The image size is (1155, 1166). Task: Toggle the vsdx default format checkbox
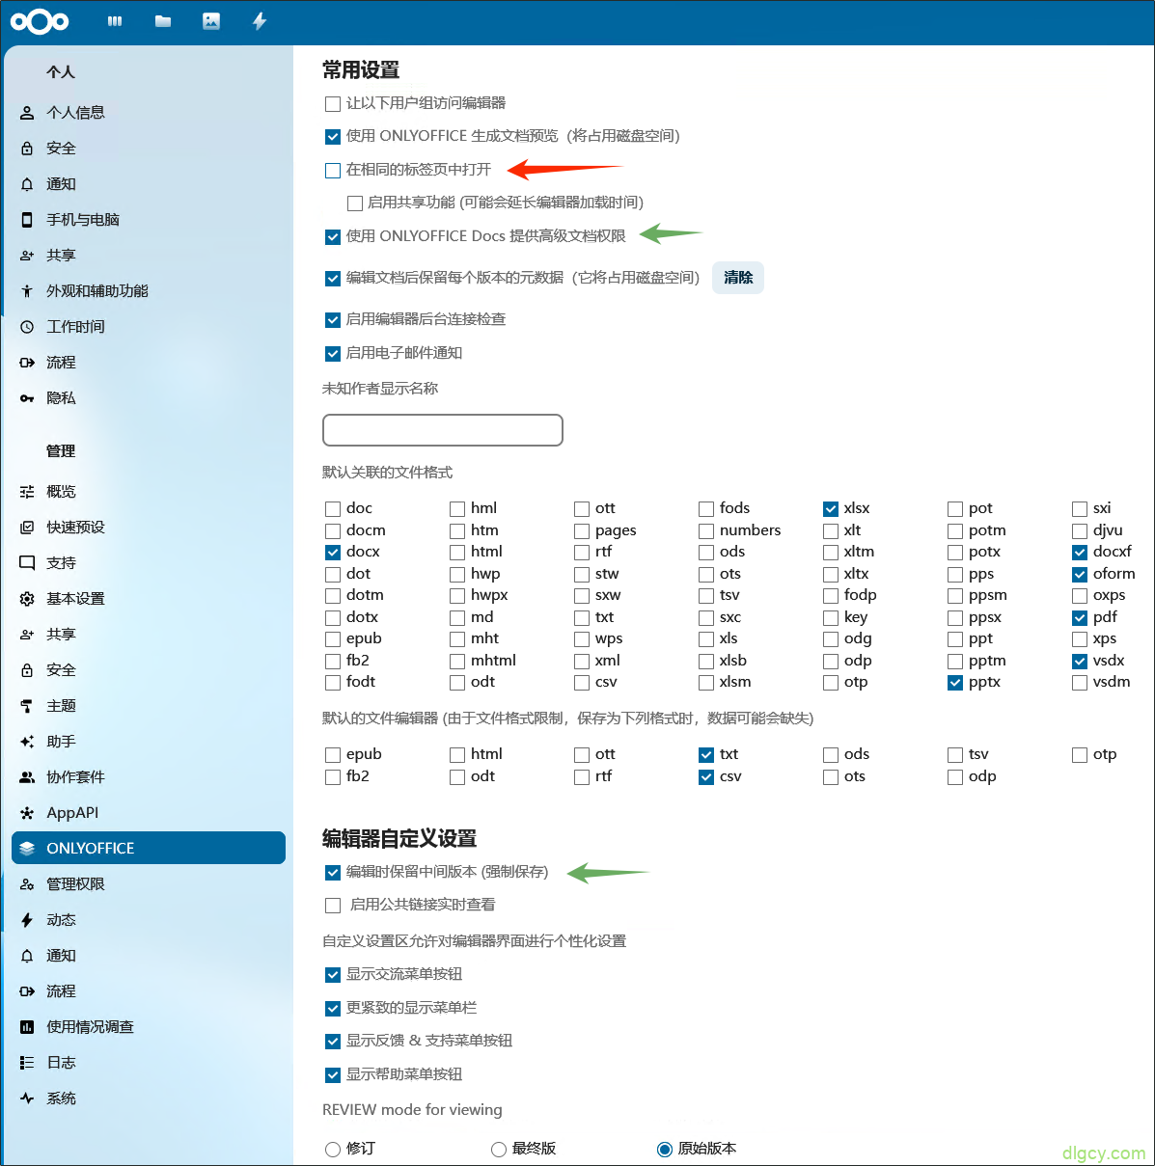pyautogui.click(x=1080, y=662)
